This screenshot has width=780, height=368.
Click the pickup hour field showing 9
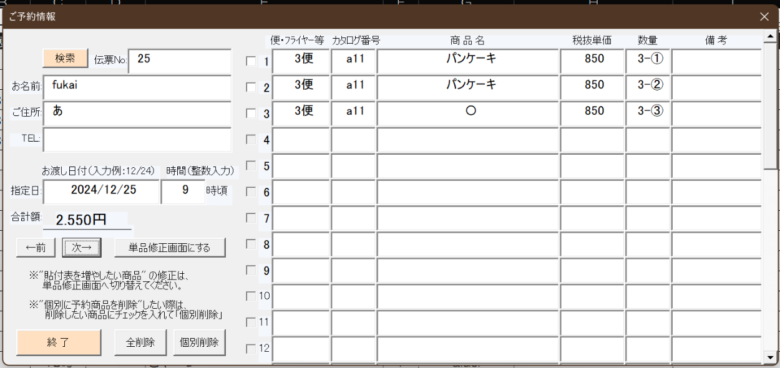[x=183, y=191]
